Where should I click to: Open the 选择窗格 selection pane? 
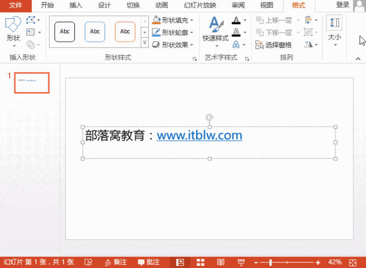click(x=273, y=45)
